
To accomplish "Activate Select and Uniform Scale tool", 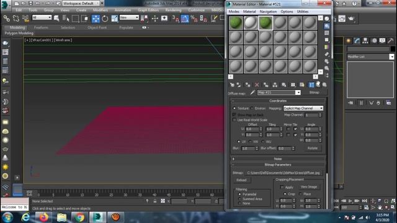I will [114, 19].
